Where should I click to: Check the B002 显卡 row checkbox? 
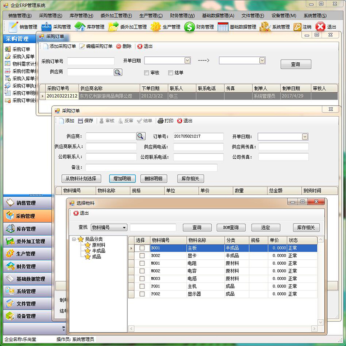[142, 256]
